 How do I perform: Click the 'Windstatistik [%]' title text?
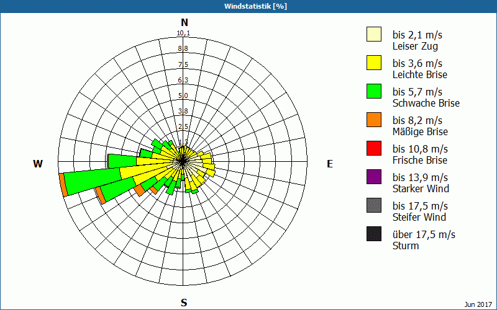tap(255, 6)
